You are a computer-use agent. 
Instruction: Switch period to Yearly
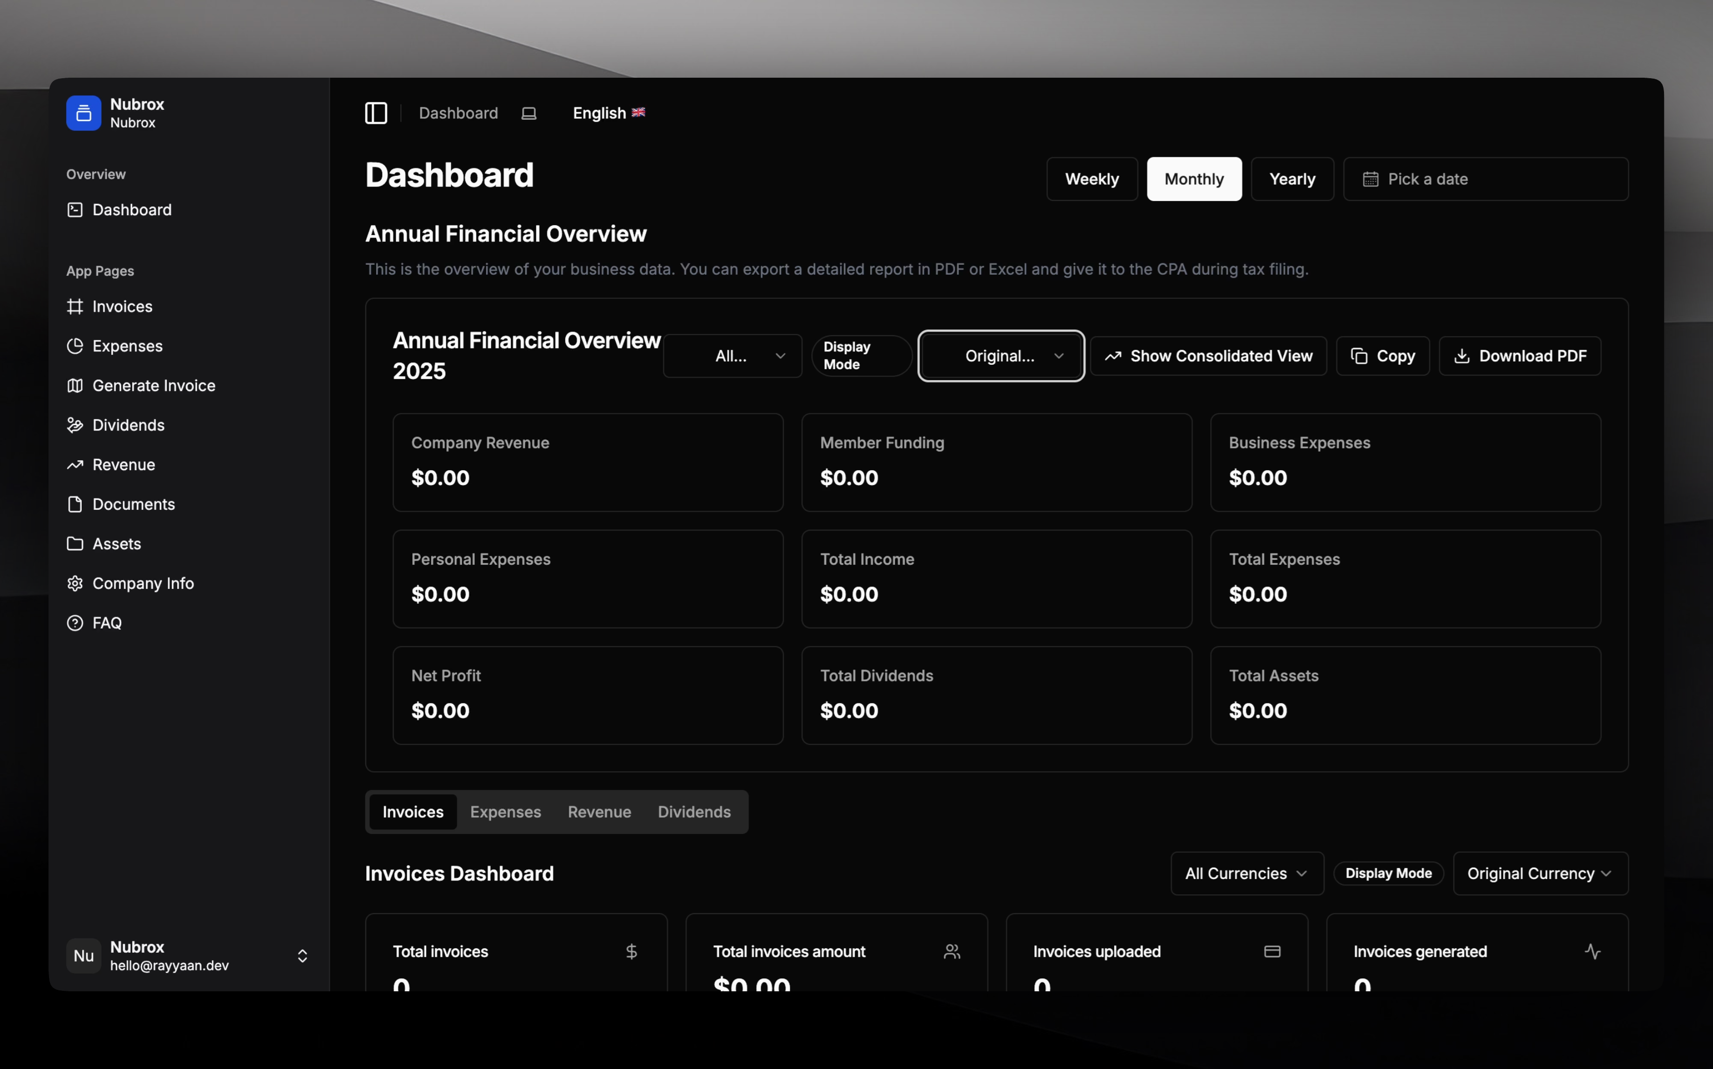[1292, 179]
